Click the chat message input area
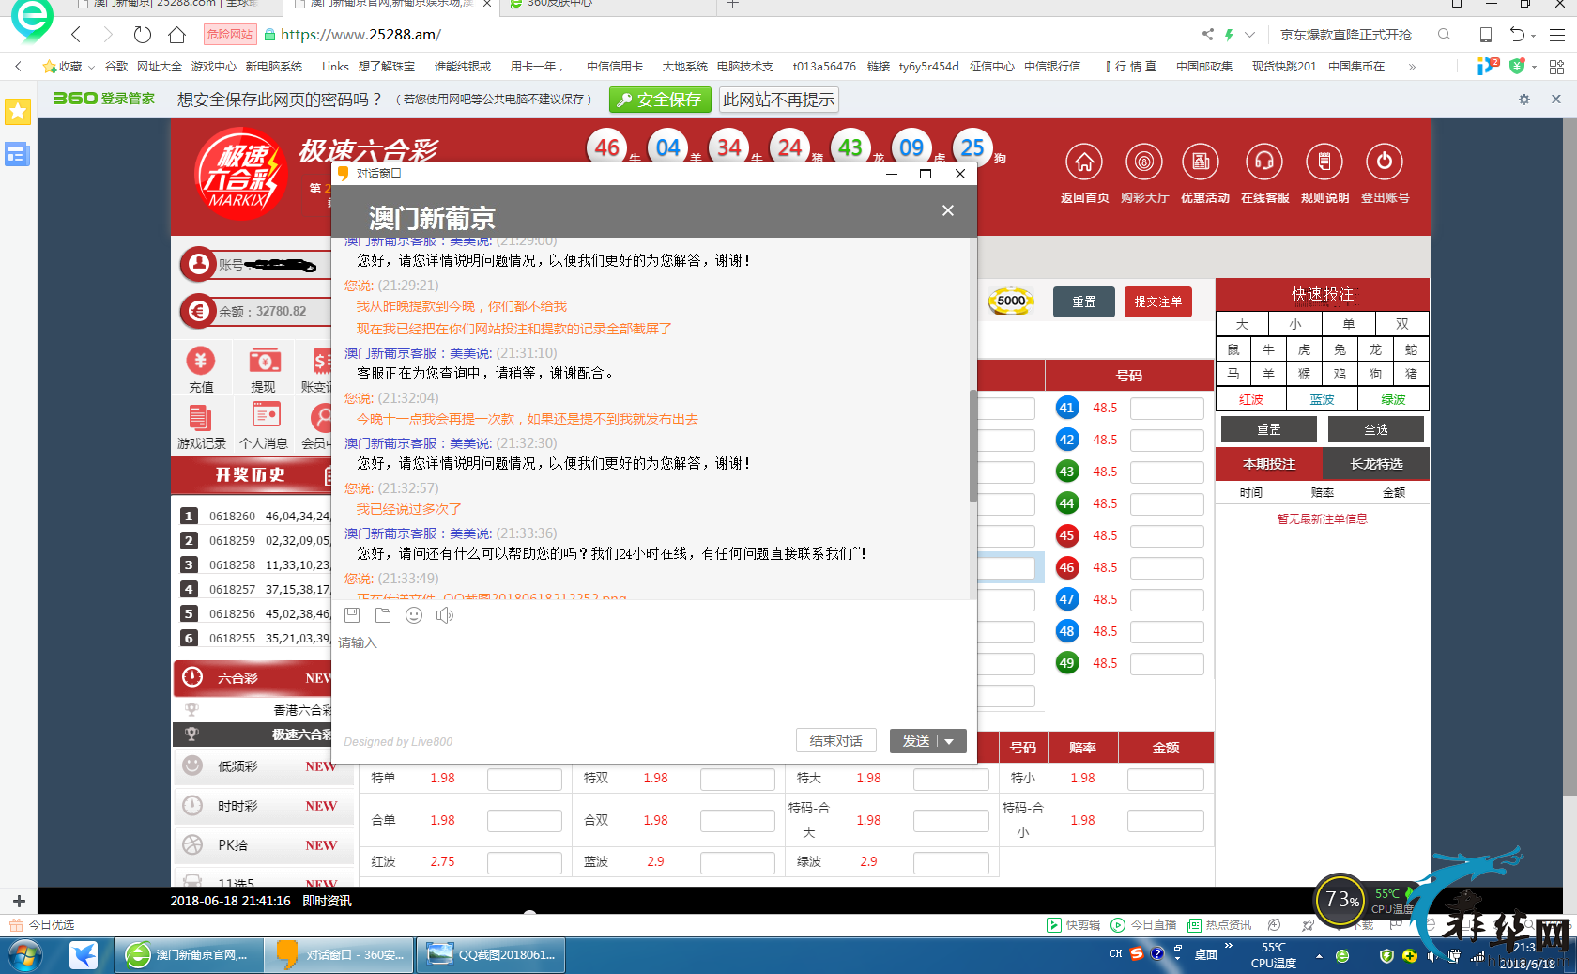 tap(654, 676)
